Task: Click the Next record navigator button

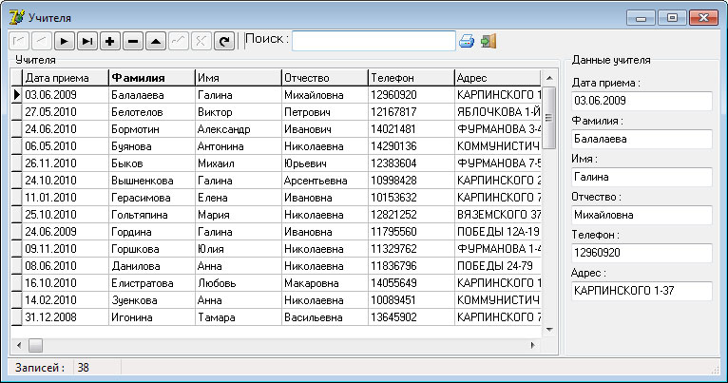Action: pyautogui.click(x=65, y=41)
